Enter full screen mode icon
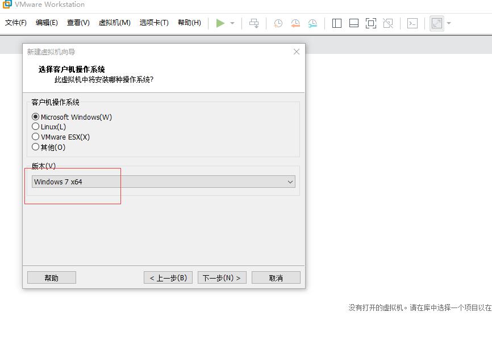The image size is (492, 358). click(x=371, y=23)
